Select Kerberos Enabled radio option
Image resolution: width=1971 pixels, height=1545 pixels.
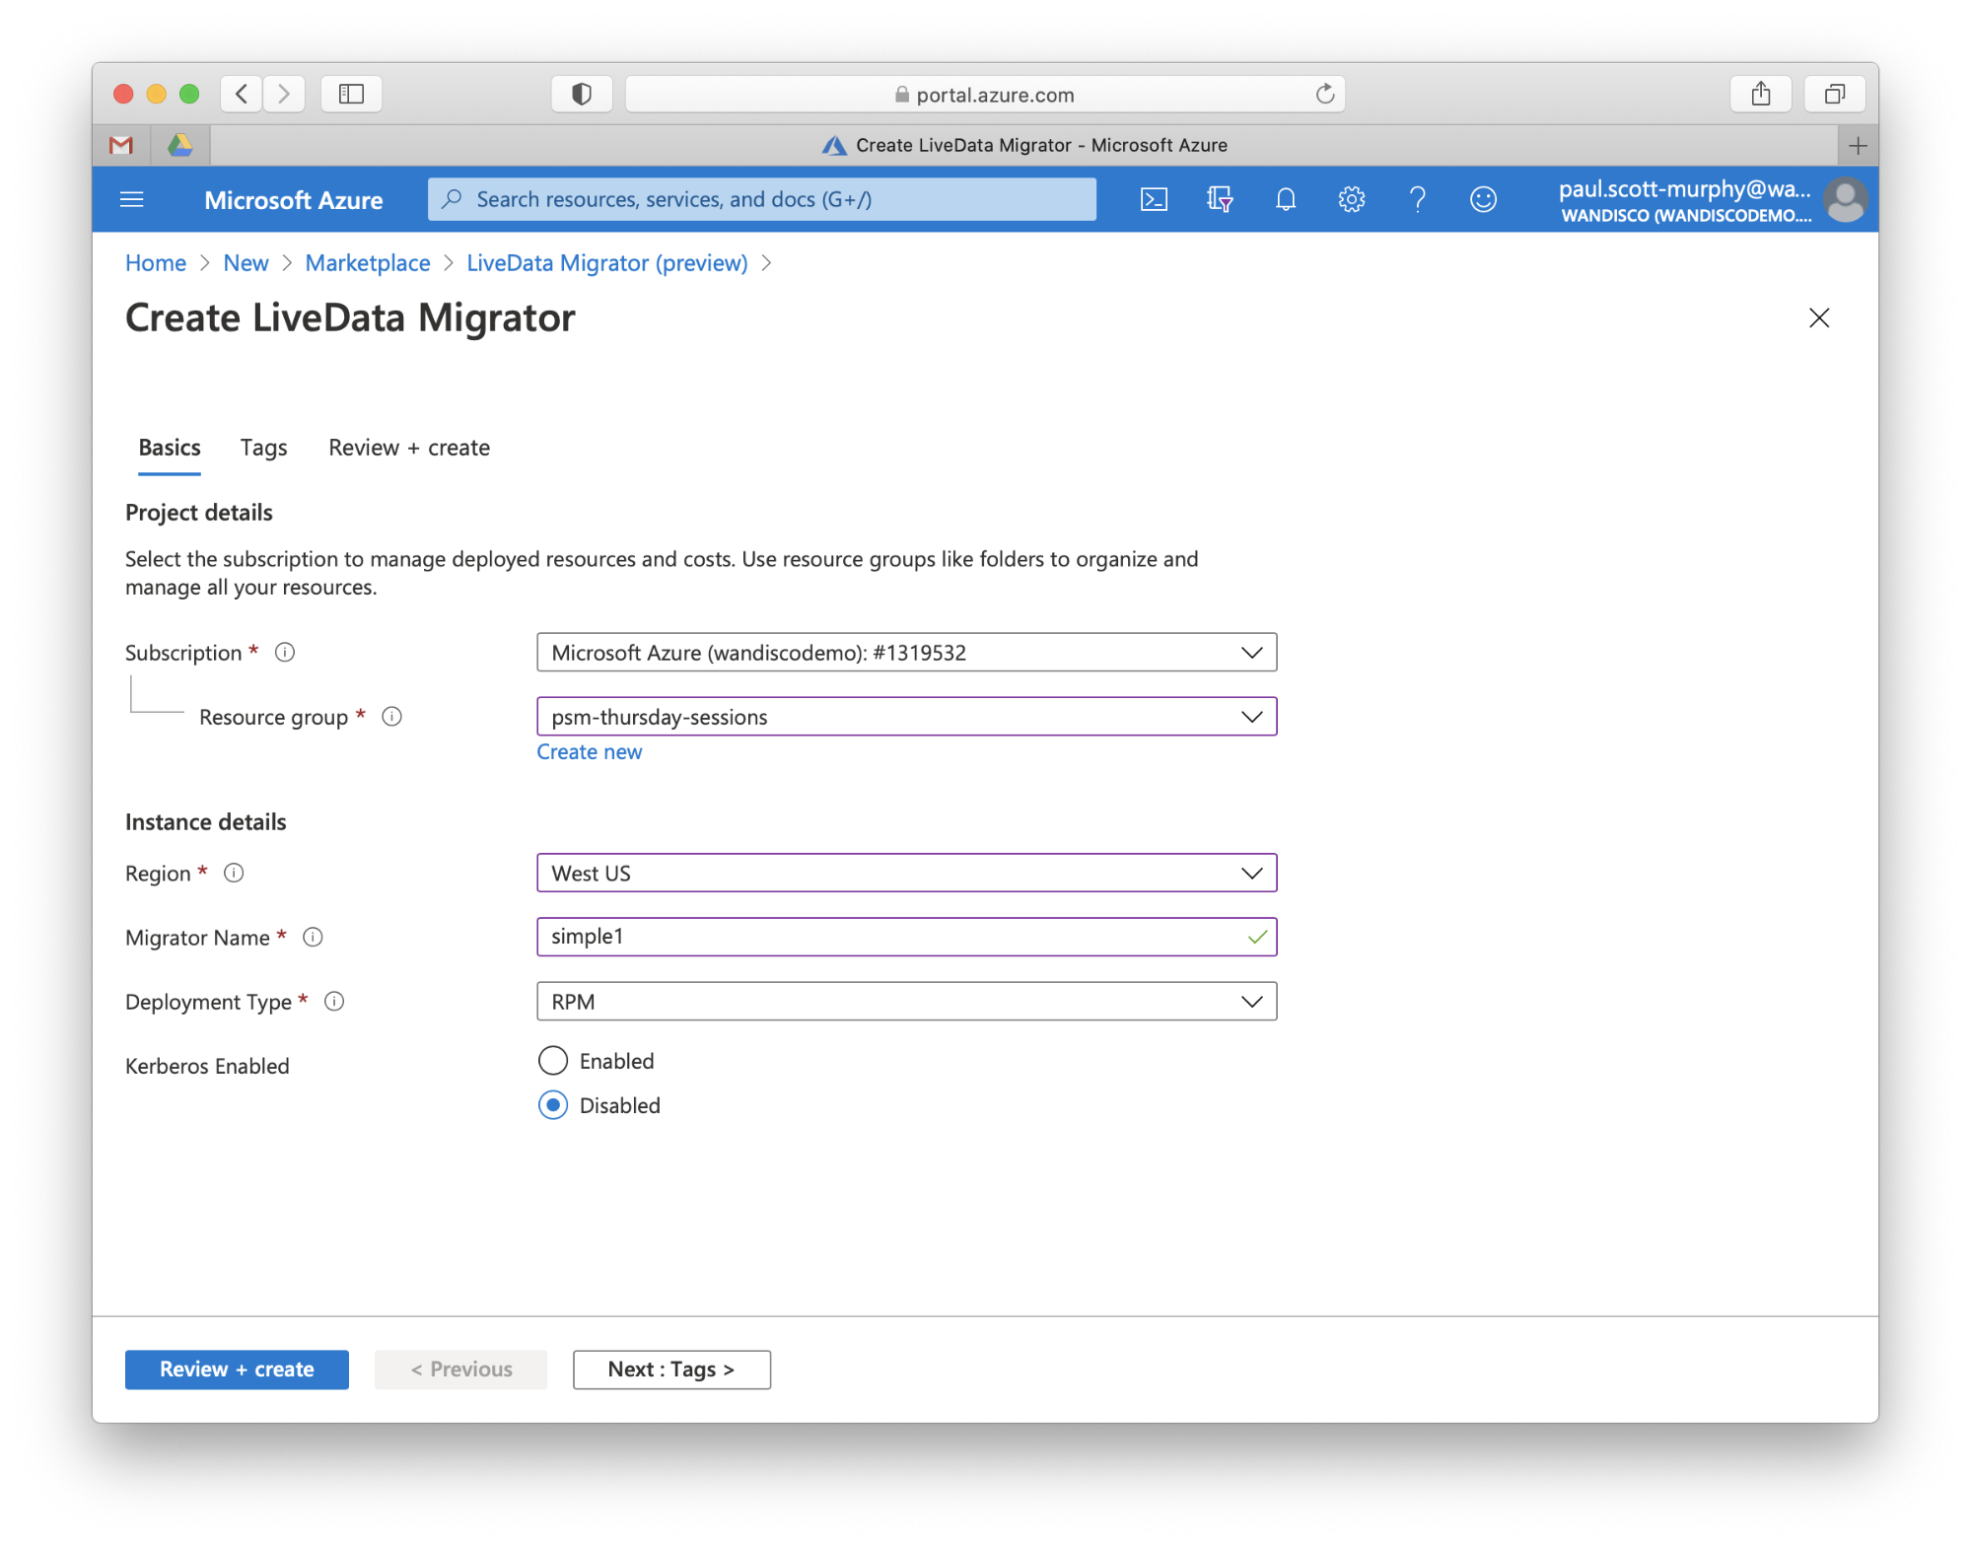pyautogui.click(x=553, y=1061)
